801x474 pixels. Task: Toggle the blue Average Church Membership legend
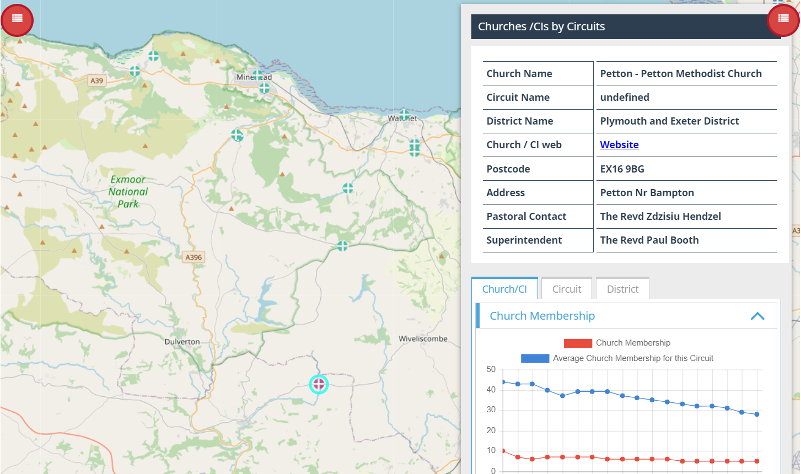pyautogui.click(x=633, y=358)
